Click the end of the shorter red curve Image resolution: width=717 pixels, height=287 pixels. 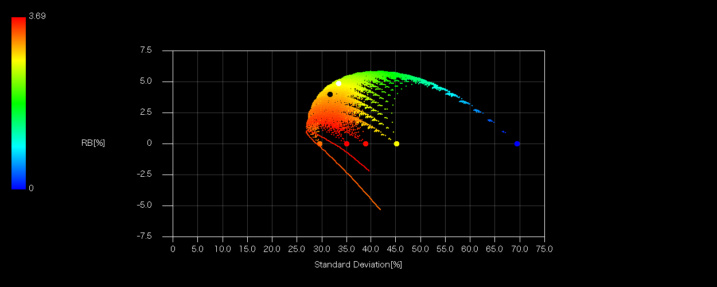(369, 170)
